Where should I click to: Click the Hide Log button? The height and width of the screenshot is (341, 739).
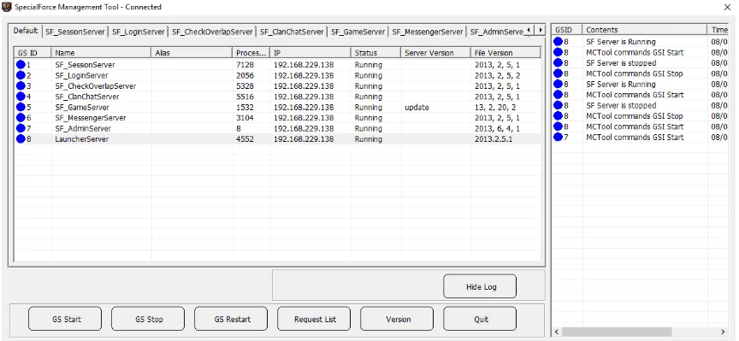[480, 286]
